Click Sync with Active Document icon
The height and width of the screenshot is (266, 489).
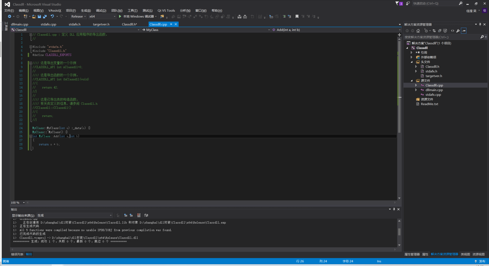coord(434,31)
